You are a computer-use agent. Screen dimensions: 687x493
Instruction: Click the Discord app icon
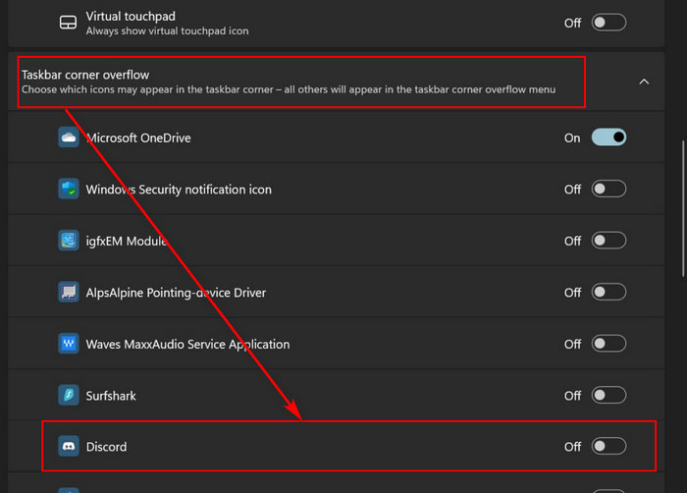click(x=69, y=446)
